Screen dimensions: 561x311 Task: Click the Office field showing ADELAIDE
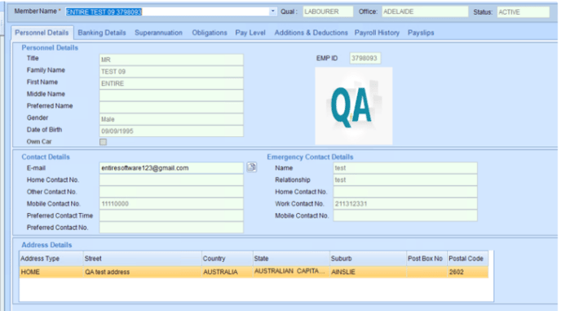[425, 11]
